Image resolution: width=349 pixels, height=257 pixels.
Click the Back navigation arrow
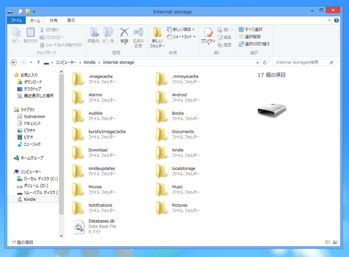tap(14, 63)
